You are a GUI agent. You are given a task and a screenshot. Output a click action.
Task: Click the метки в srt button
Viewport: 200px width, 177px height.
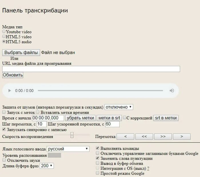pyautogui.click(x=109, y=118)
